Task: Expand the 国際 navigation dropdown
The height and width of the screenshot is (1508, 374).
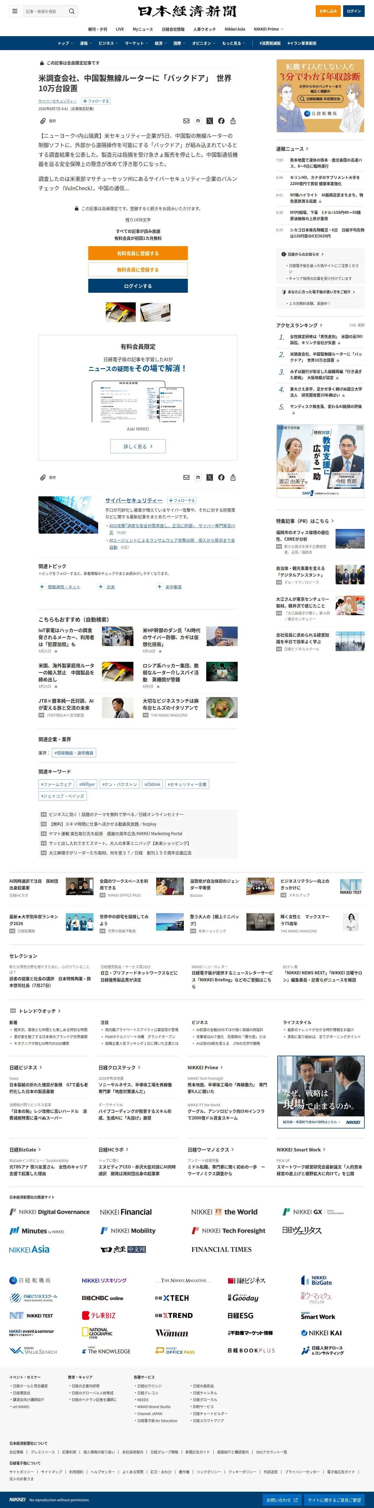Action: [x=179, y=43]
